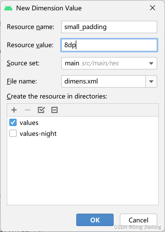Click the unselect all directories icon
The height and width of the screenshot is (232, 165).
click(x=54, y=110)
